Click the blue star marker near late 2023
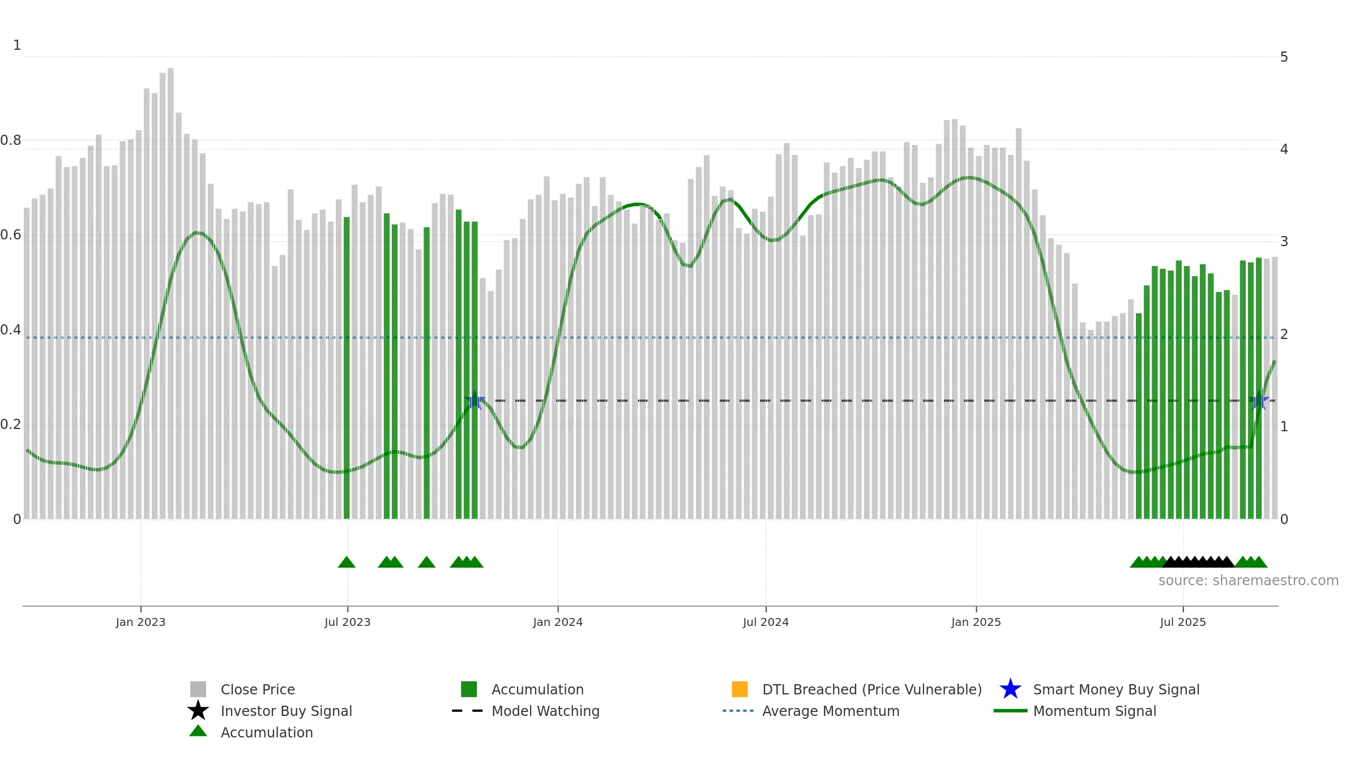 pos(475,401)
